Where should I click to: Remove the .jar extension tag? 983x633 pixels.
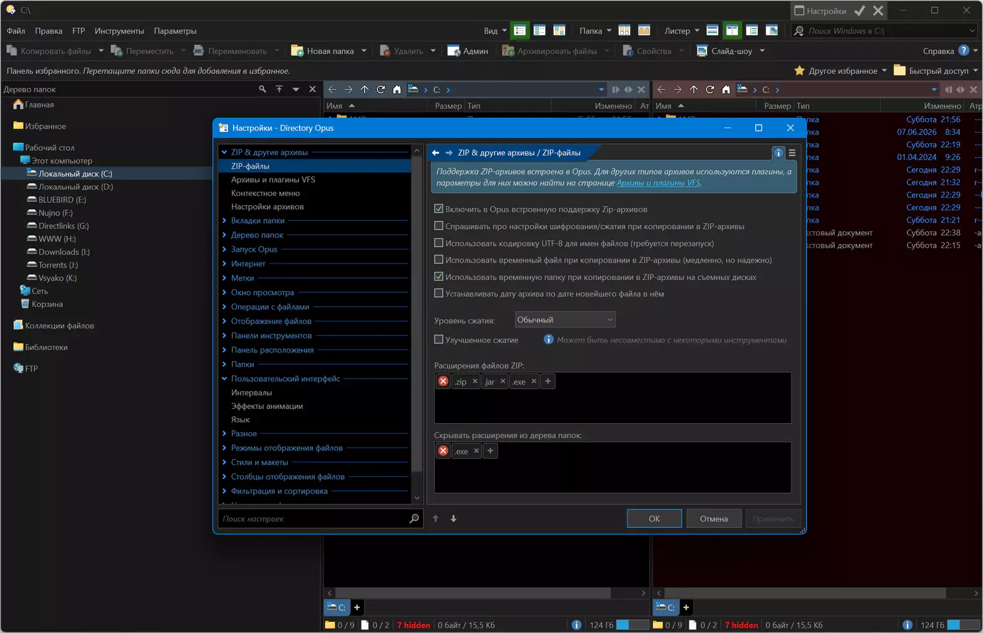pos(503,382)
